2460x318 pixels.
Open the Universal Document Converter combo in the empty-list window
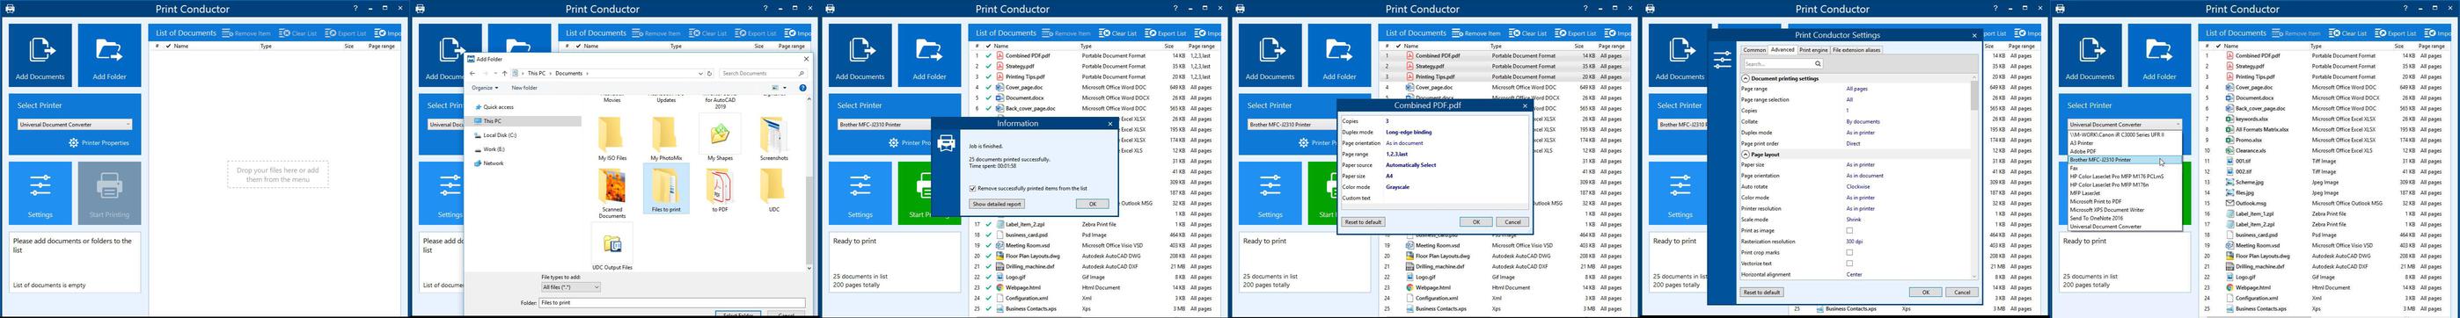click(75, 125)
